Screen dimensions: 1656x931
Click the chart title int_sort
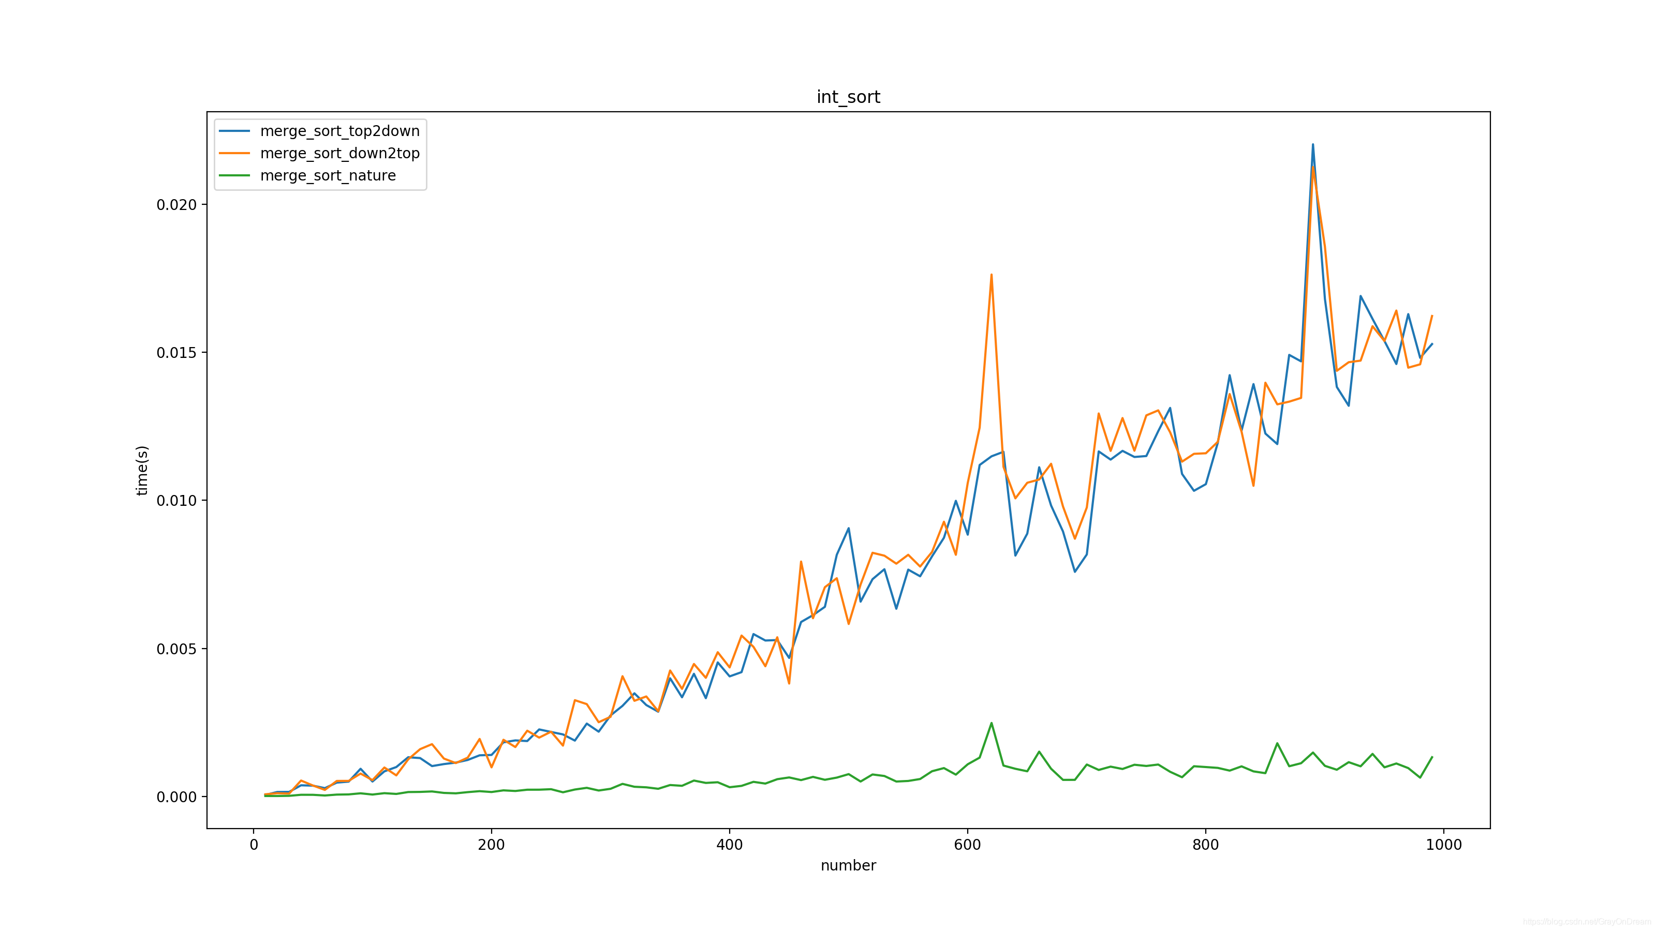pos(848,97)
